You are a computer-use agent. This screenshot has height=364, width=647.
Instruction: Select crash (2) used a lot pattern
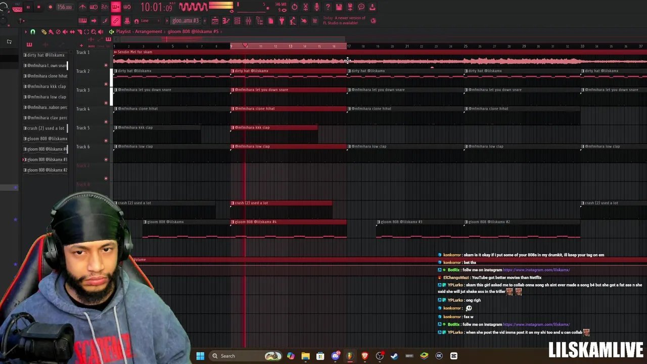click(x=45, y=128)
